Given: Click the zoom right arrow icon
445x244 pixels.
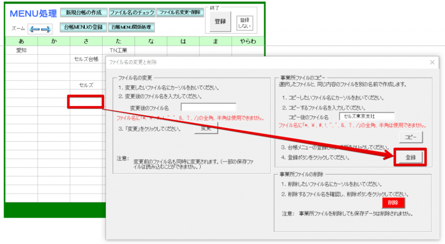Looking at the screenshot, I should click(46, 29).
